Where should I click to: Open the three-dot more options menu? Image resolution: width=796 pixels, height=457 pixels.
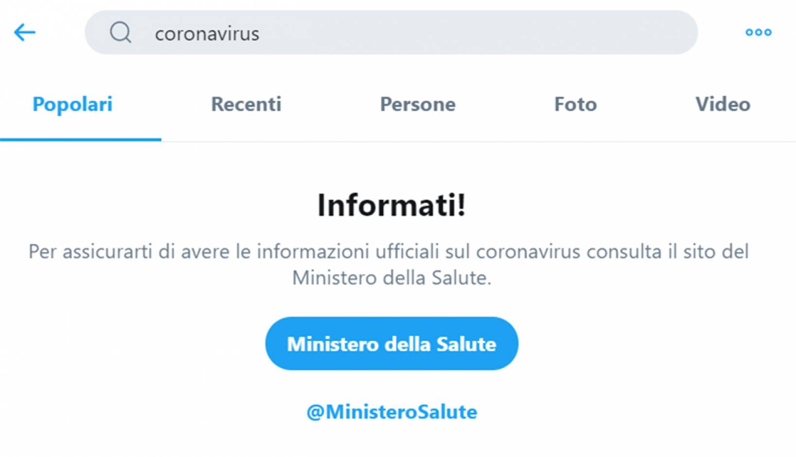point(759,32)
